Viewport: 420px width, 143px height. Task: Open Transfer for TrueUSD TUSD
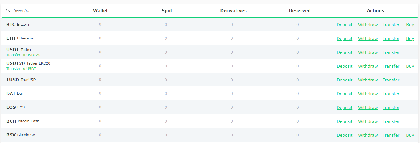pos(391,80)
